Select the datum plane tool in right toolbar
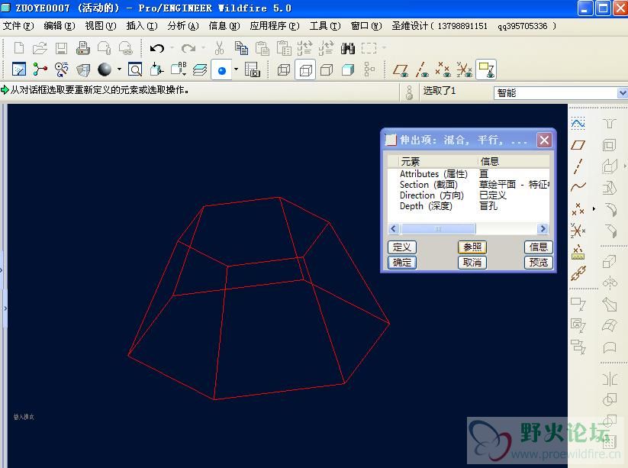Image resolution: width=628 pixels, height=468 pixels. click(578, 145)
